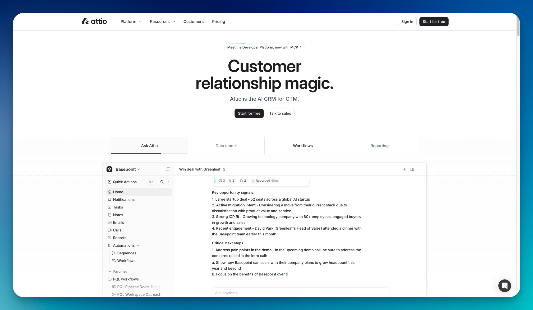
Task: Click the Customer relationship magic headline
Action: [x=264, y=75]
